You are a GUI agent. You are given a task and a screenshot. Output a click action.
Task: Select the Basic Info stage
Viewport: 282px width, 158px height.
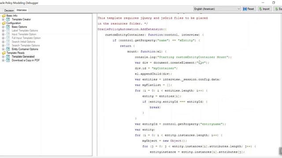point(12,16)
